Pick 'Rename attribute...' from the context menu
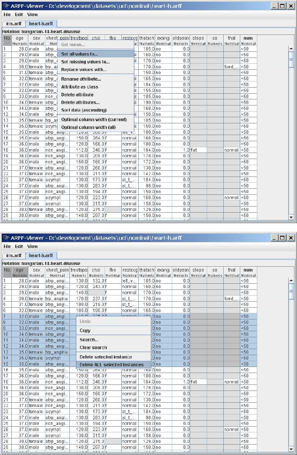 [96, 79]
